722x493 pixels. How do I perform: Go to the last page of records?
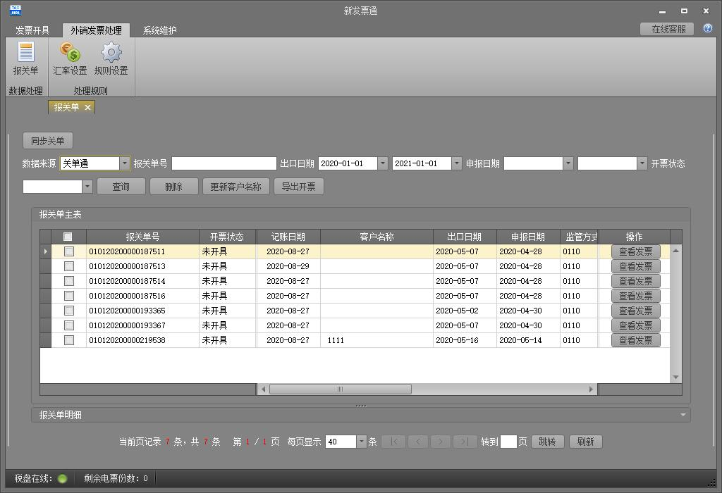pyautogui.click(x=465, y=442)
